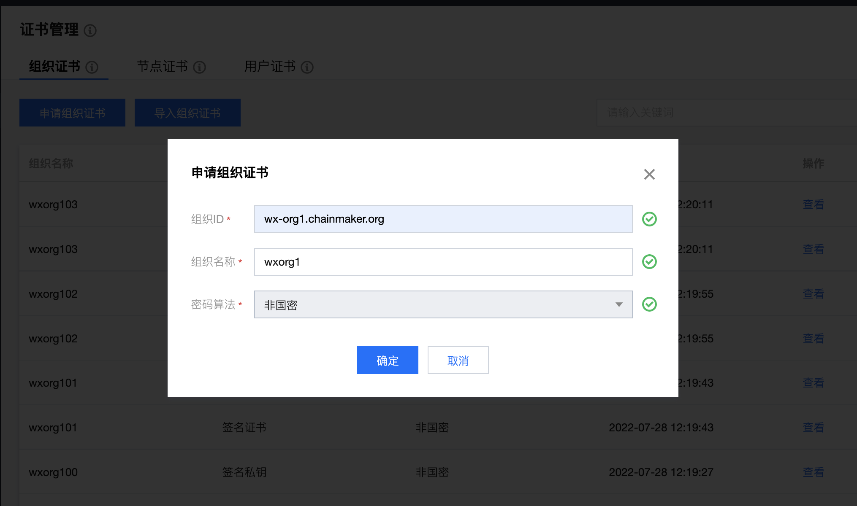Click the 组织ID input field
Viewport: 857px width, 506px height.
coord(443,219)
